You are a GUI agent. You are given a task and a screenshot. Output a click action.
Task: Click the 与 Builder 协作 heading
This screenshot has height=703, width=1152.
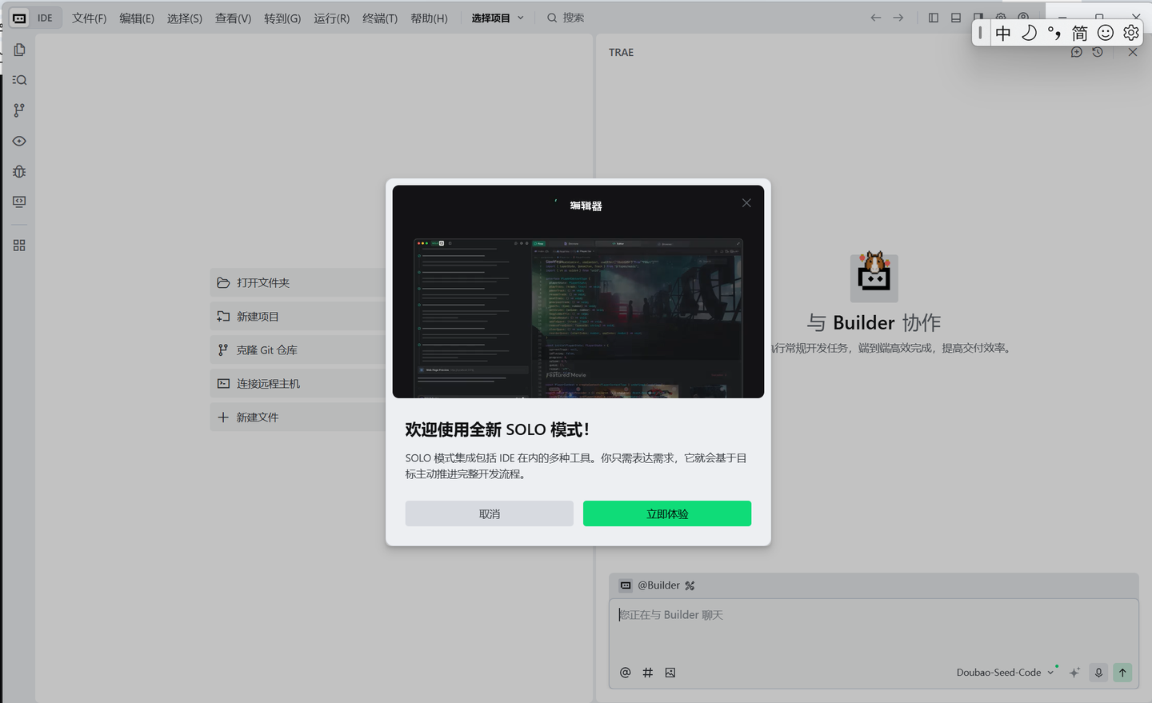874,322
